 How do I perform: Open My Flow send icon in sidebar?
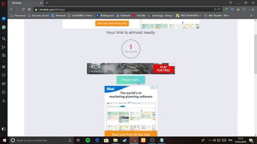click(4, 47)
